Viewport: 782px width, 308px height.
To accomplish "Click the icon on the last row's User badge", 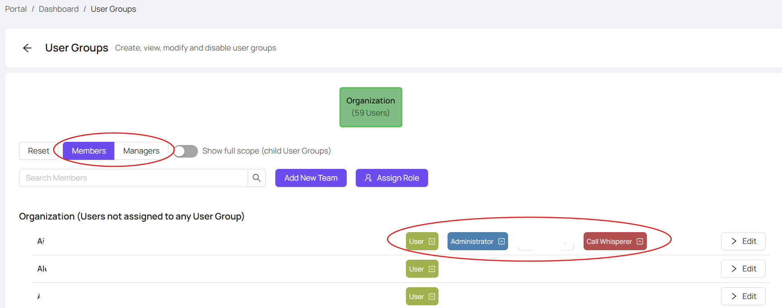I will coord(432,297).
